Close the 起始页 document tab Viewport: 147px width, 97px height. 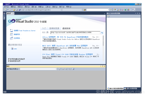(13, 14)
